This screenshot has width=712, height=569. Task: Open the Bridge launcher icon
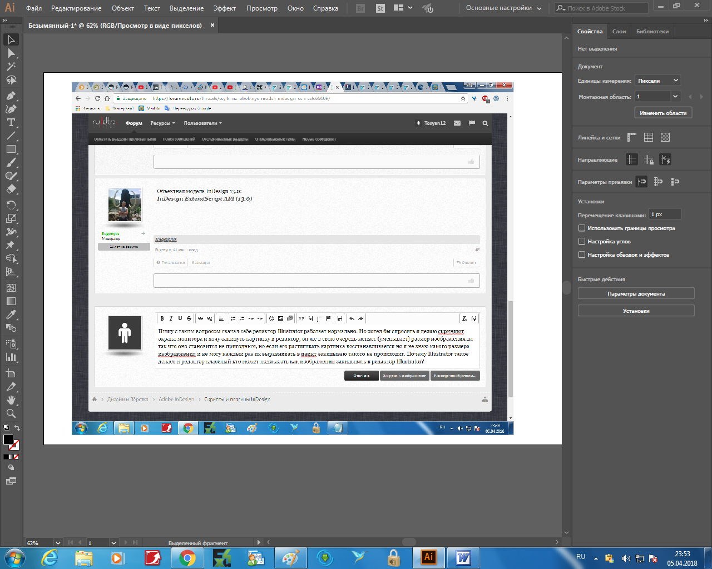pyautogui.click(x=360, y=8)
